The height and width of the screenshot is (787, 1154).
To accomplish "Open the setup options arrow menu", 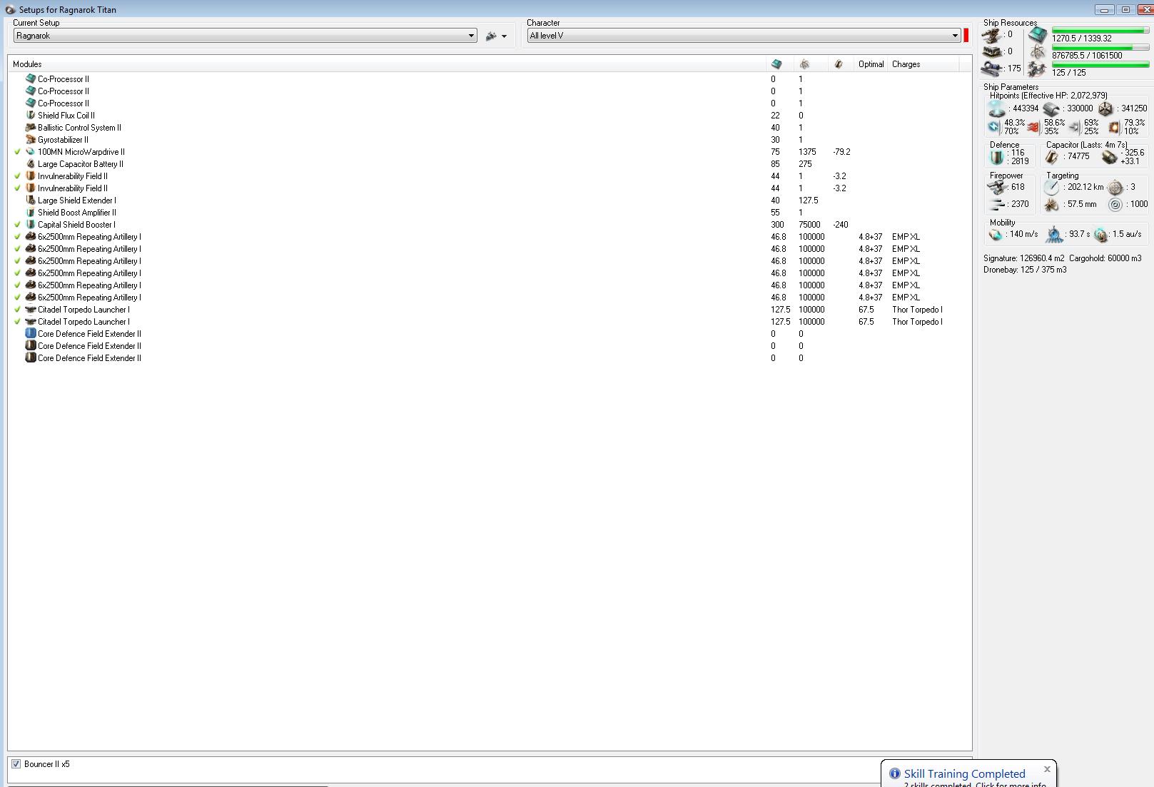I will [x=504, y=36].
